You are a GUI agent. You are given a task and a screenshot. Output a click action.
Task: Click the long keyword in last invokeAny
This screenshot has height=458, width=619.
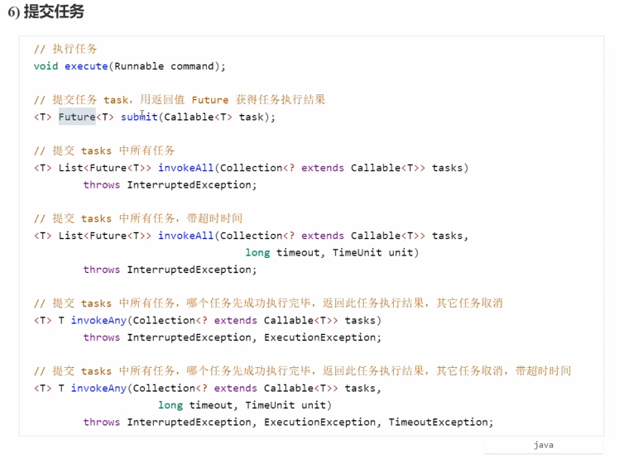click(x=170, y=405)
